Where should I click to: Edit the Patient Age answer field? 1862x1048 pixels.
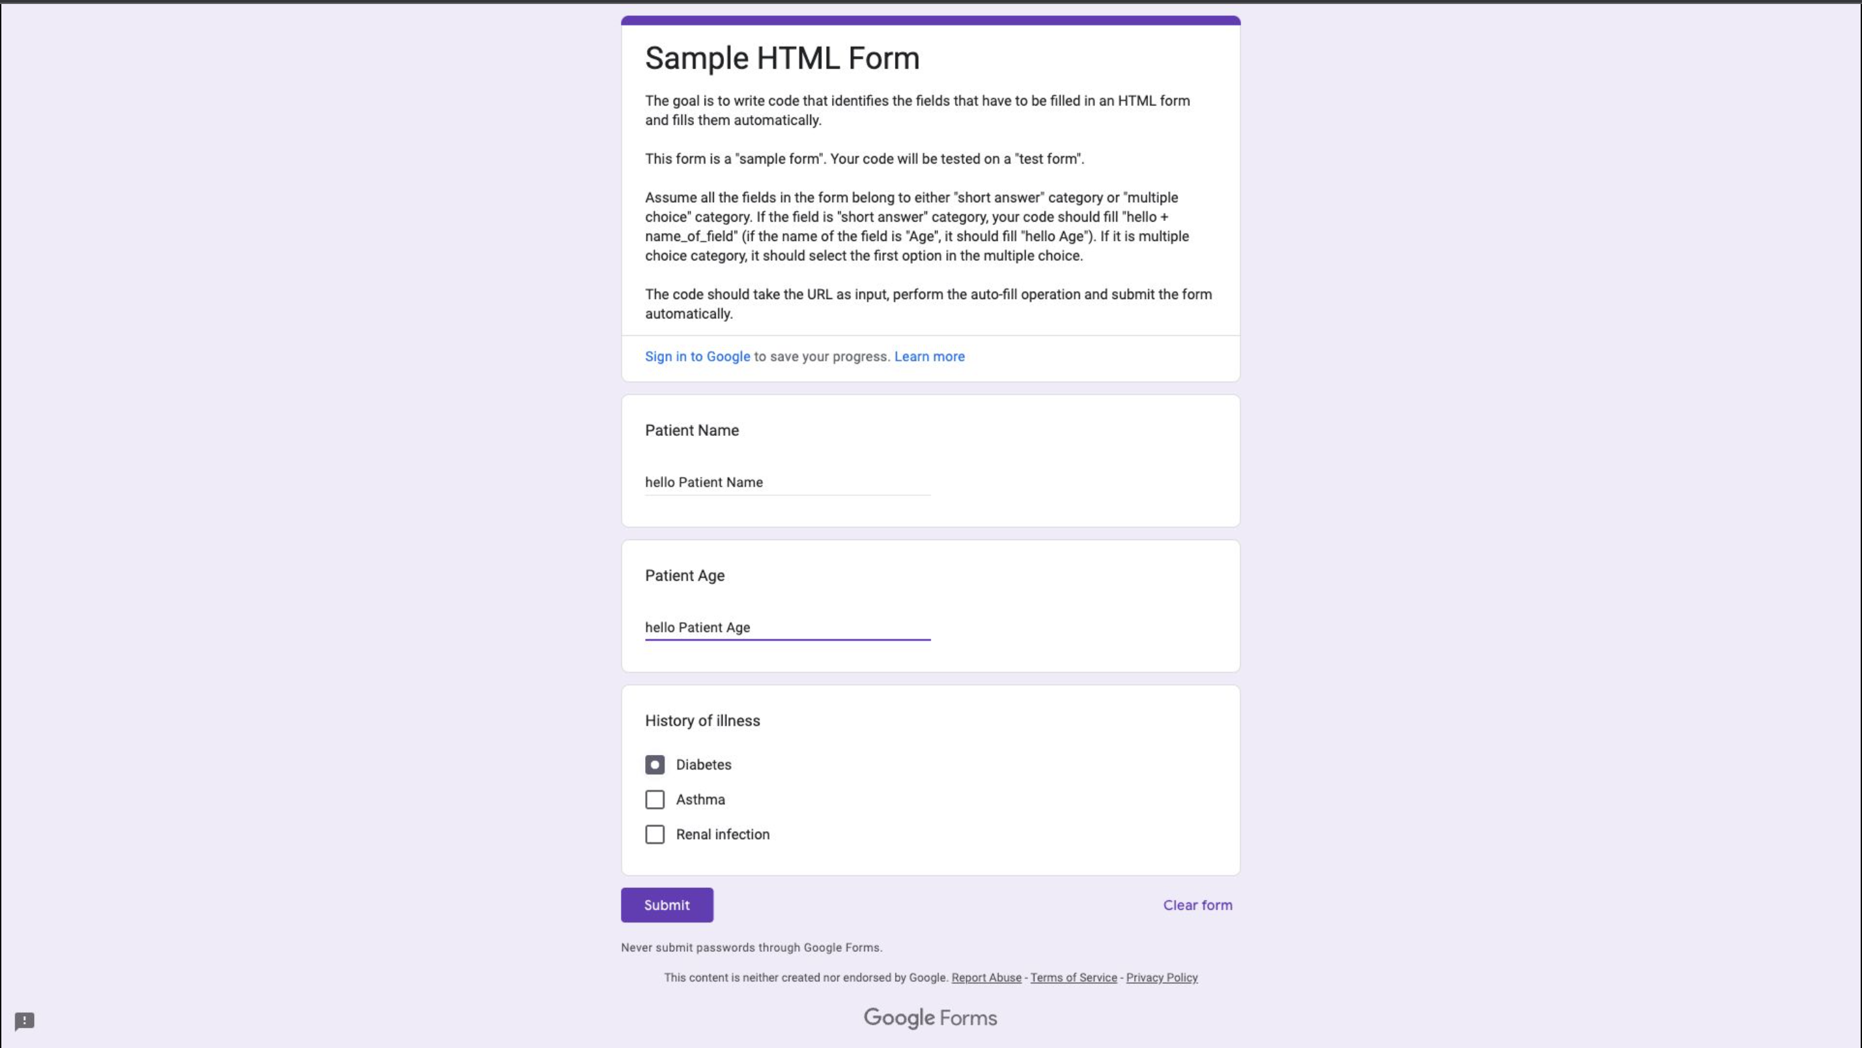coord(787,627)
